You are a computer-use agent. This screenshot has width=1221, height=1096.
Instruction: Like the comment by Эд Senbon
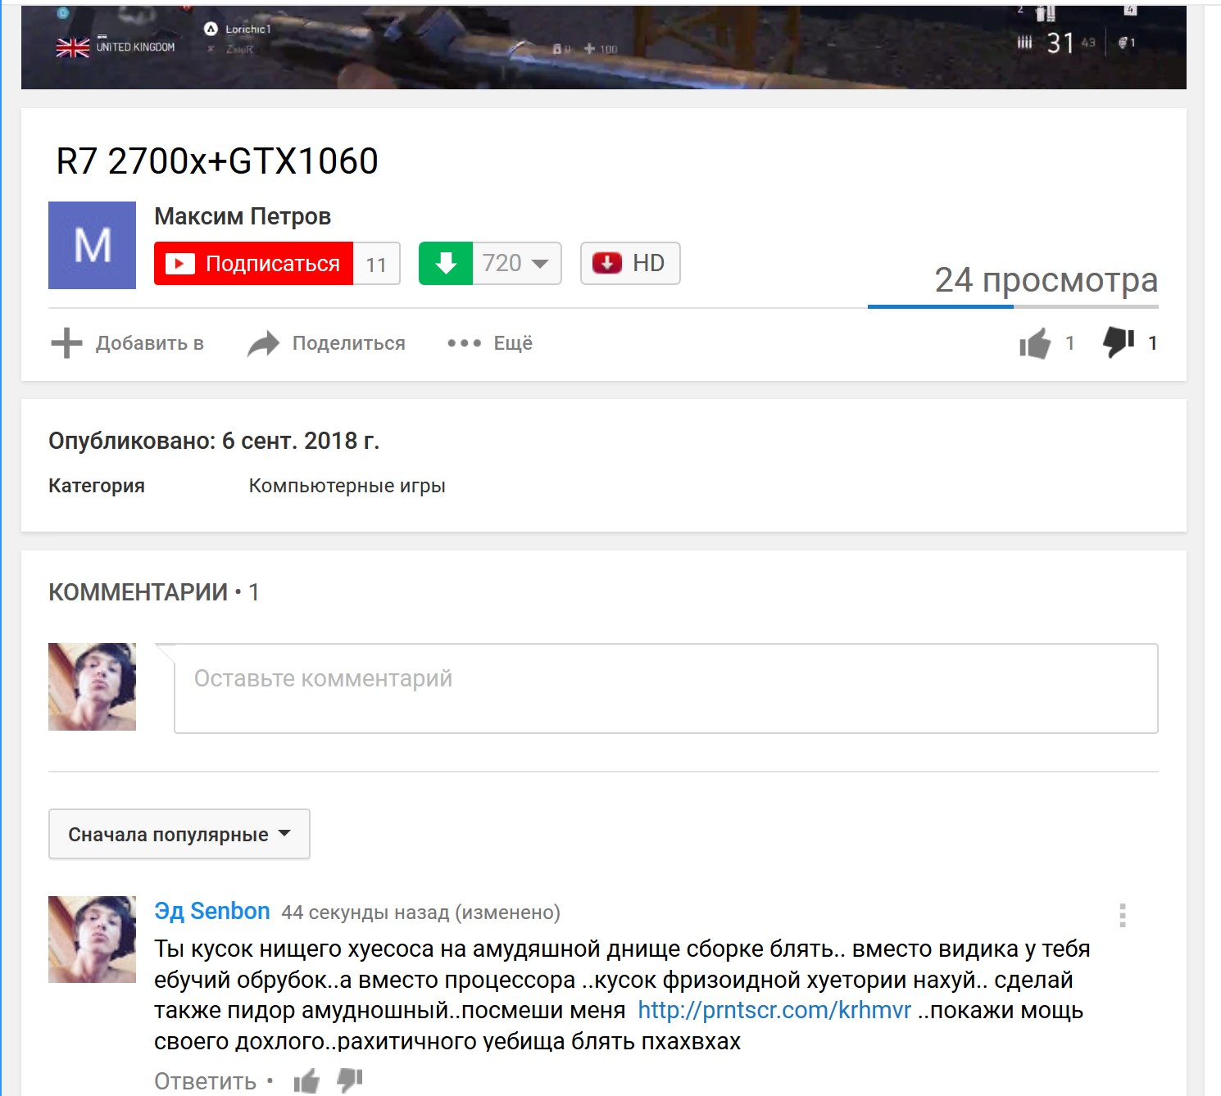pos(306,1081)
